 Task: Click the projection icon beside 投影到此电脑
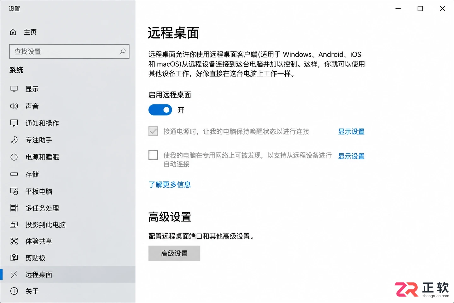14,225
